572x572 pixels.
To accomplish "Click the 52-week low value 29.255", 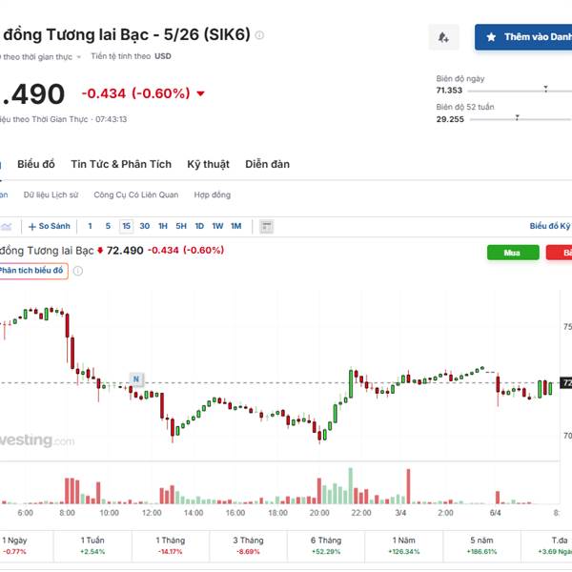I will (450, 119).
